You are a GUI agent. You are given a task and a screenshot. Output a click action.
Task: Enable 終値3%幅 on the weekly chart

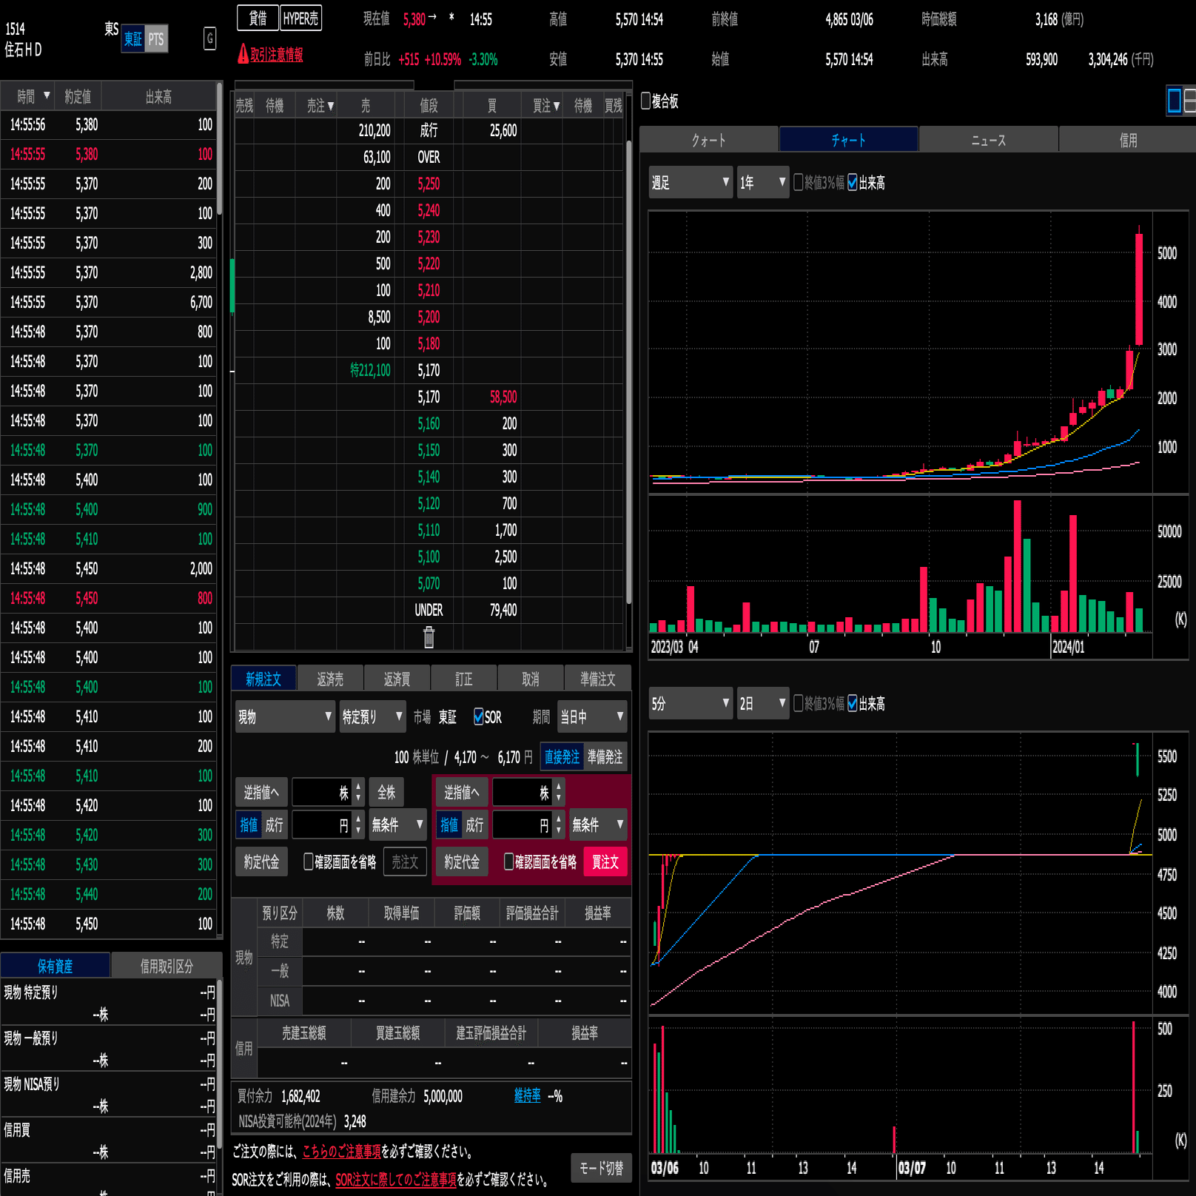[799, 182]
